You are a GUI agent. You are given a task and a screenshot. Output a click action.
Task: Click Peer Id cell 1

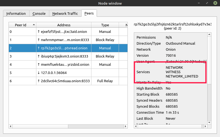coord(22,40)
